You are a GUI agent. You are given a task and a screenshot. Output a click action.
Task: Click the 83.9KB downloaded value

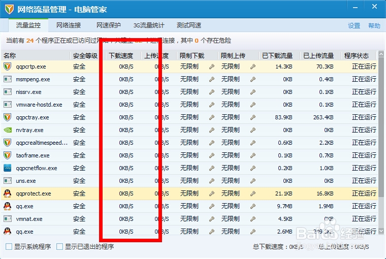(283, 117)
